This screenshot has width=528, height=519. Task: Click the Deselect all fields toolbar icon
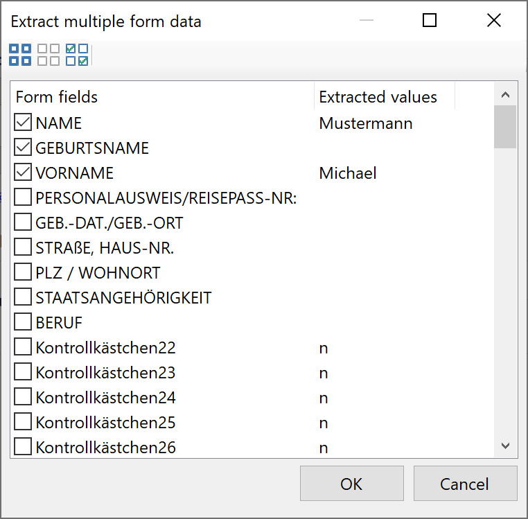click(x=49, y=55)
